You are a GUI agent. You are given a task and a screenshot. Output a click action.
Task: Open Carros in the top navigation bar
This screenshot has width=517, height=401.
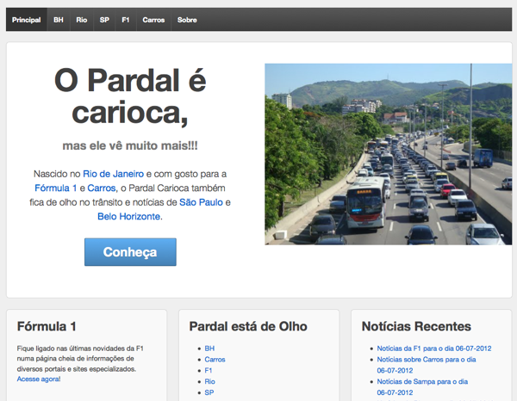(153, 20)
